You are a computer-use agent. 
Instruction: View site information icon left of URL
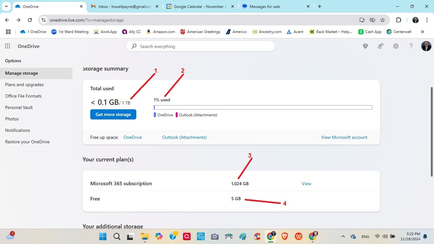[44, 20]
